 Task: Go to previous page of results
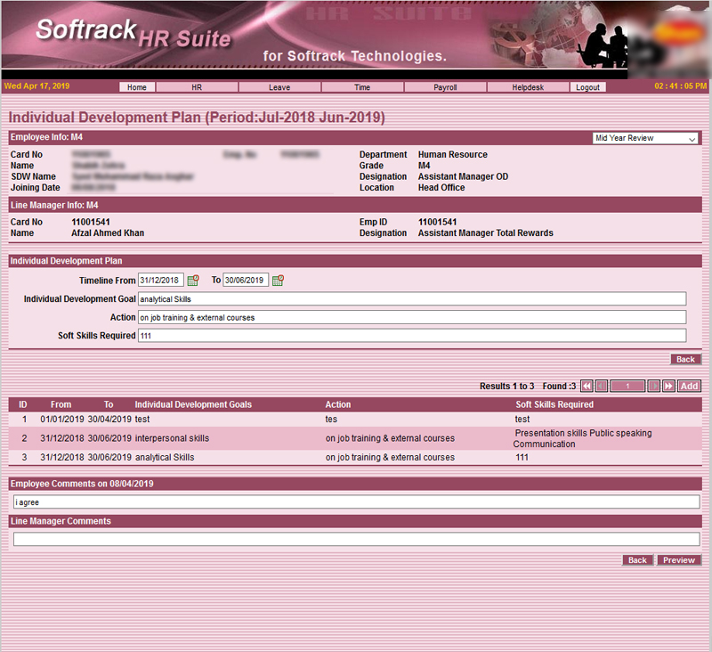602,386
